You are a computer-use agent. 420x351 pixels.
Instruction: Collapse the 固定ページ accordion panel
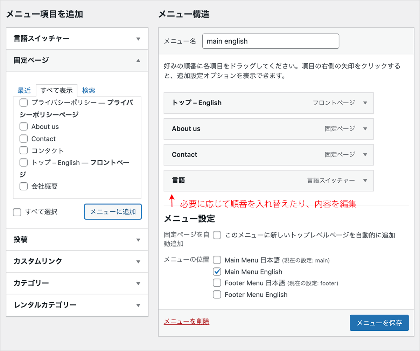click(138, 61)
